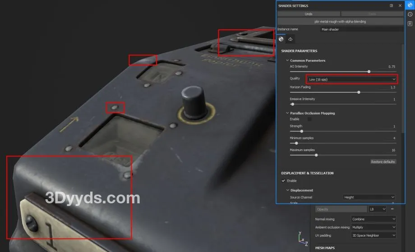This screenshot has height=252, width=415.
Task: Collapse the Parallax Occlusion Mapping section
Action: pyautogui.click(x=287, y=113)
